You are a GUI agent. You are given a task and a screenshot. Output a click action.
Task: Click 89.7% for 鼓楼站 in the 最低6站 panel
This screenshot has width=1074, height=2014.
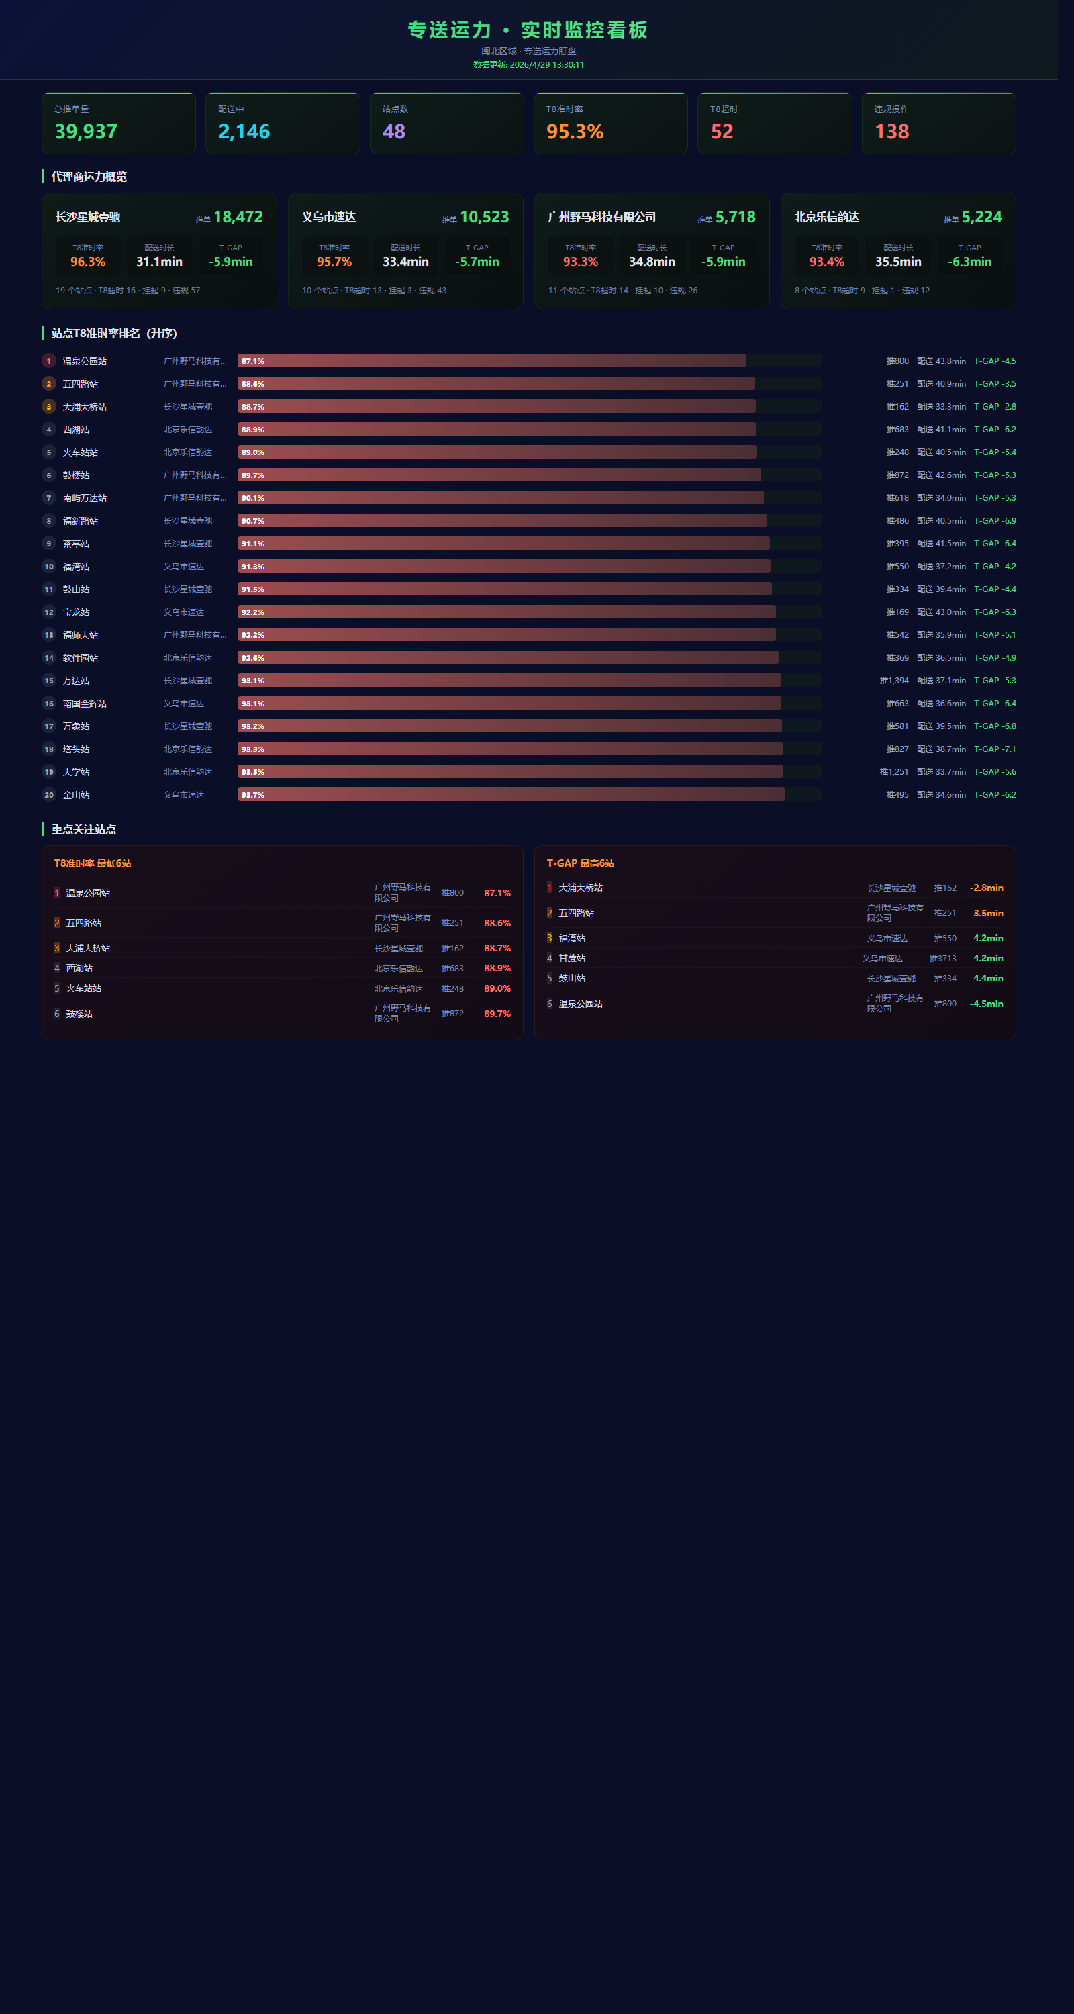497,1014
